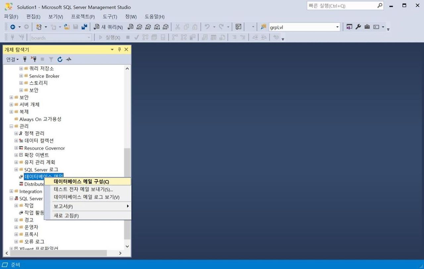
Task: Click the DAX query icon
Action: pos(166,27)
